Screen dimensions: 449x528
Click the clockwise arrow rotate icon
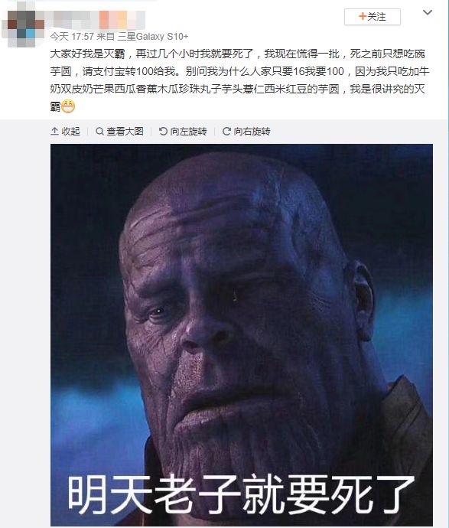[x=226, y=131]
